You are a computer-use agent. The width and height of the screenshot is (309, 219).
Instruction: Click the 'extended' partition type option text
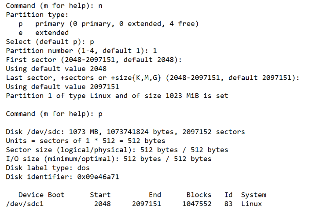pos(52,33)
